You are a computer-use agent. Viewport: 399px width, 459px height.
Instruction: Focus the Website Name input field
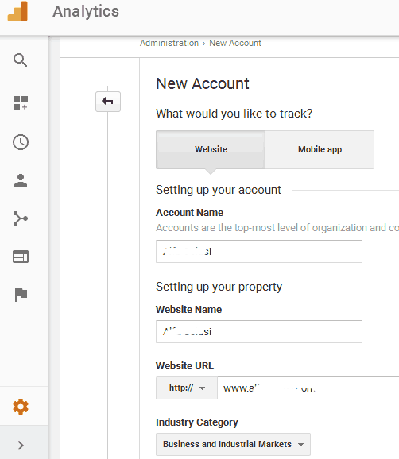point(259,331)
